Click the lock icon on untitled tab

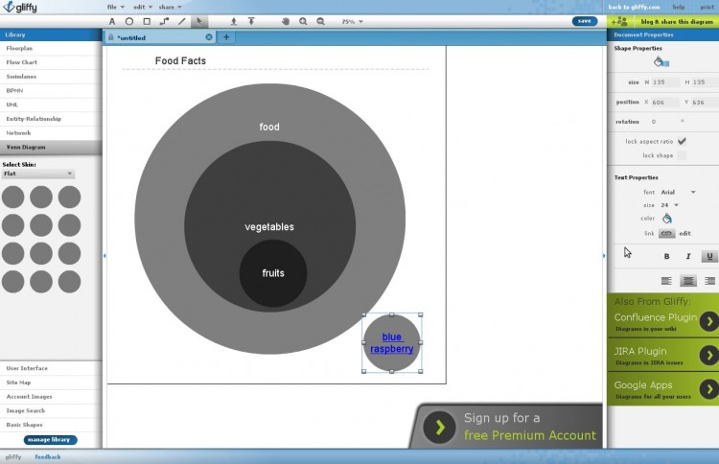pos(110,37)
